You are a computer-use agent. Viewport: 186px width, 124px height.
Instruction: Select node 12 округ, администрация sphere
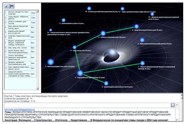point(123,9)
